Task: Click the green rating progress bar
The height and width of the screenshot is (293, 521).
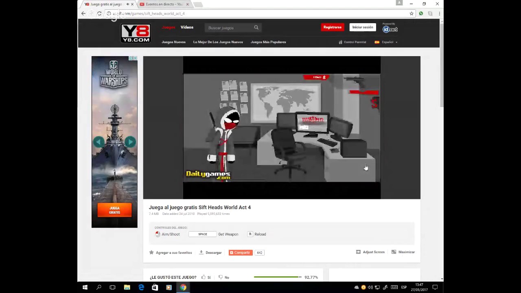Action: pos(278,277)
